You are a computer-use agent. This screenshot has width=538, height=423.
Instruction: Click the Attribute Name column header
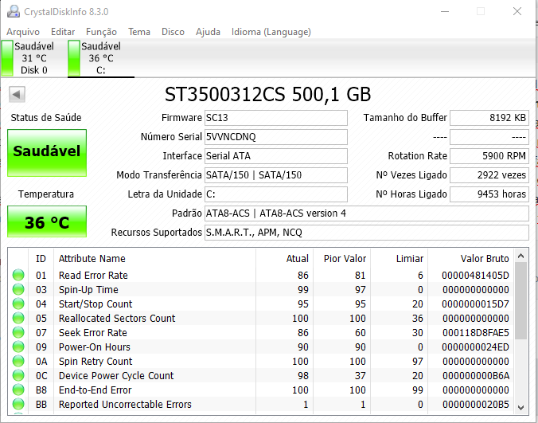tap(154, 259)
